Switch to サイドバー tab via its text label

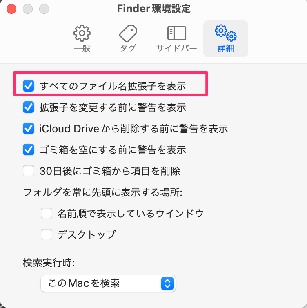tap(176, 48)
